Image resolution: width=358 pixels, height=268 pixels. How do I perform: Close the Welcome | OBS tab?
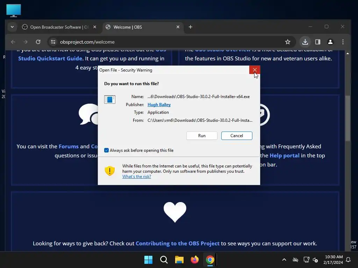point(178,27)
